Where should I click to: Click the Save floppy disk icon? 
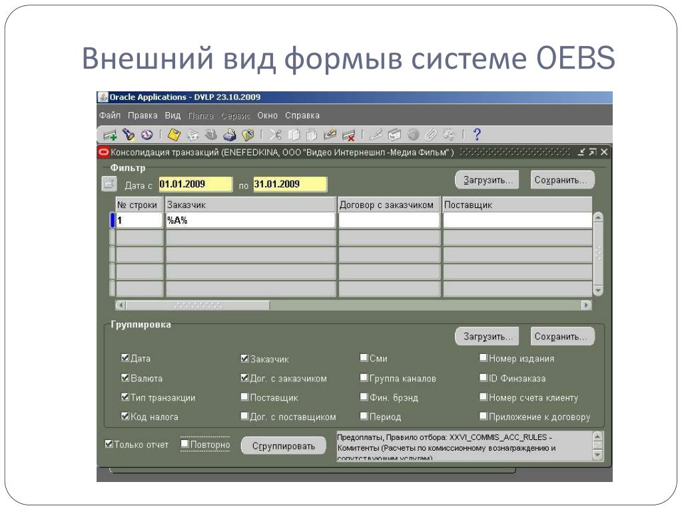point(174,135)
